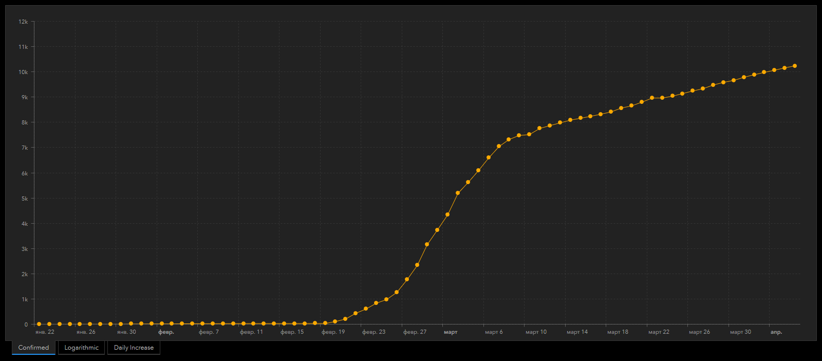The image size is (822, 361).
Task: Open the Daily Increase tab
Action: (134, 348)
